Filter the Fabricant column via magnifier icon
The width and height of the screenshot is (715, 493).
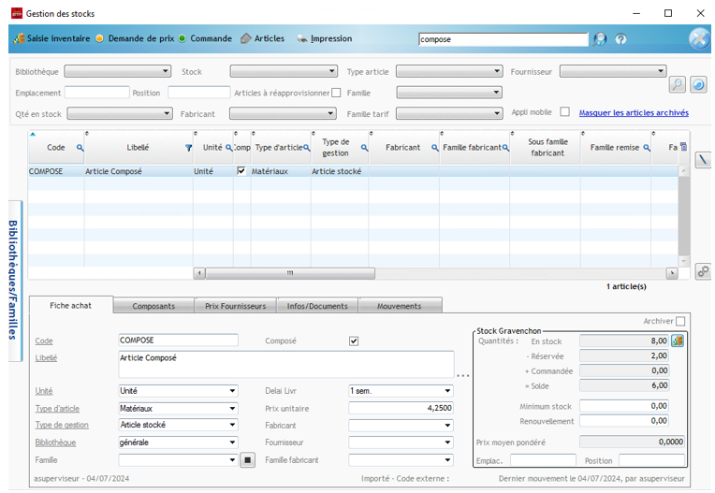pyautogui.click(x=434, y=148)
